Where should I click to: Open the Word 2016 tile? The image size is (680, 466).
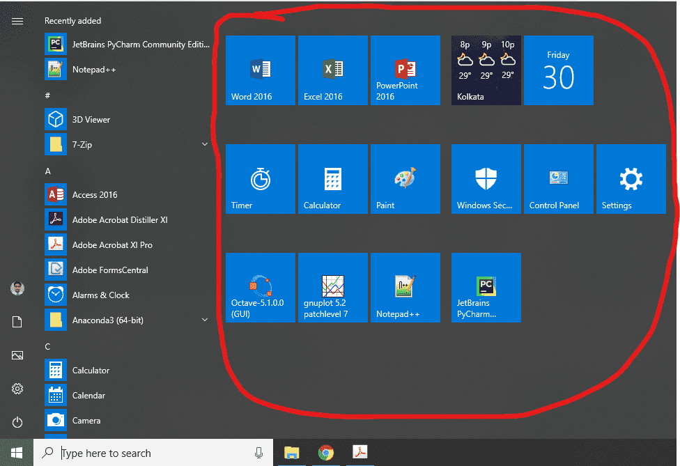260,70
